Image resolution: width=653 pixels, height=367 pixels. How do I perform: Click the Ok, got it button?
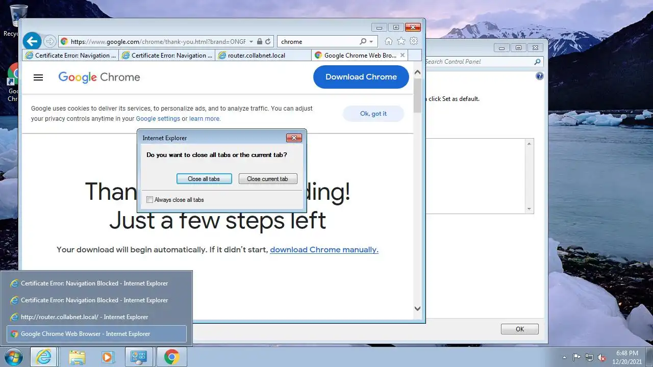[x=373, y=114]
